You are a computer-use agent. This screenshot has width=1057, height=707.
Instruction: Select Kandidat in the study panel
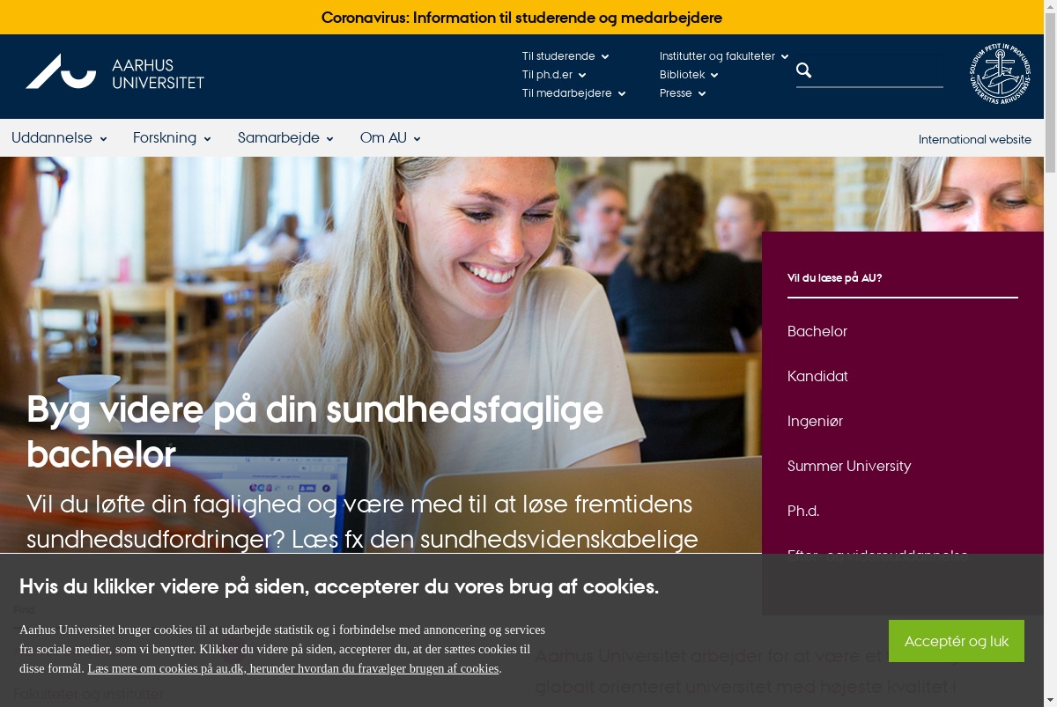tap(817, 376)
